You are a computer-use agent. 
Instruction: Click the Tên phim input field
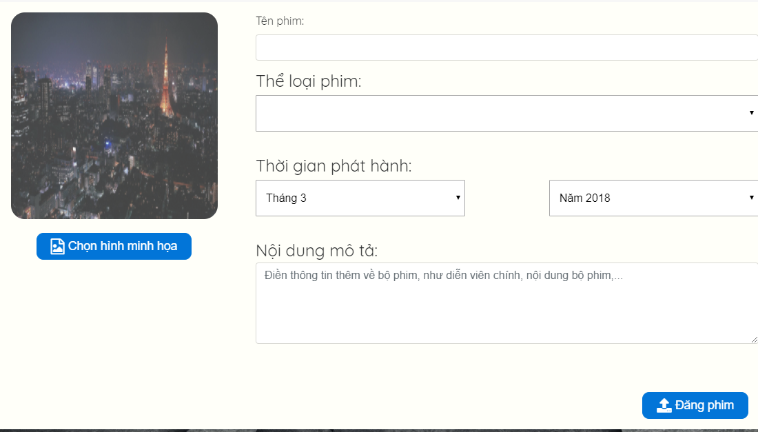pos(482,47)
